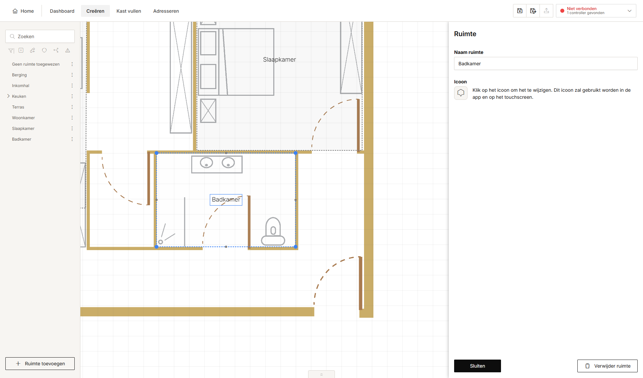Click the square plus filter icon
The image size is (643, 378).
(21, 50)
